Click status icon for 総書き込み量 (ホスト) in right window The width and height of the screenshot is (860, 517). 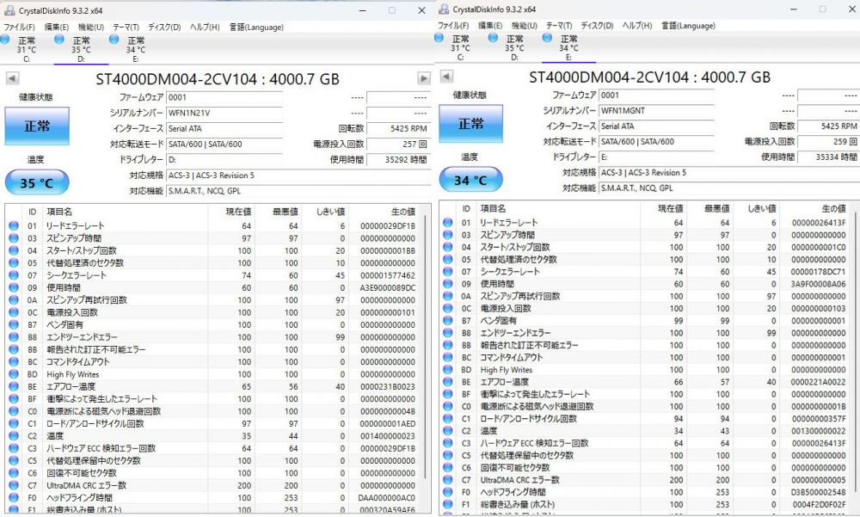[x=447, y=504]
